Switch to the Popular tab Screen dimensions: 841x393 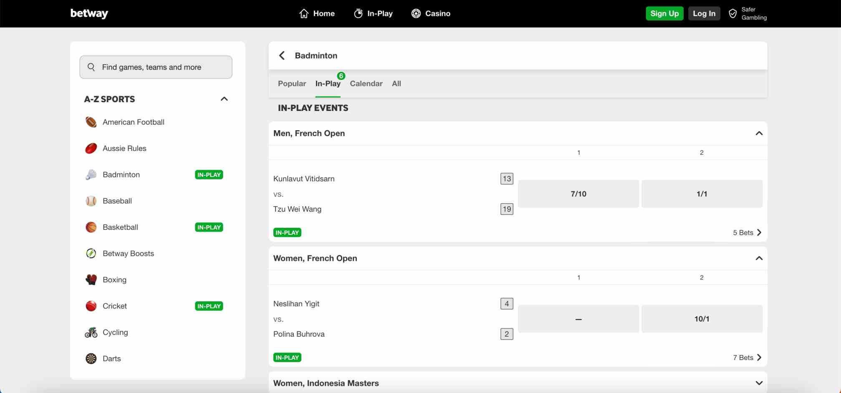point(291,83)
